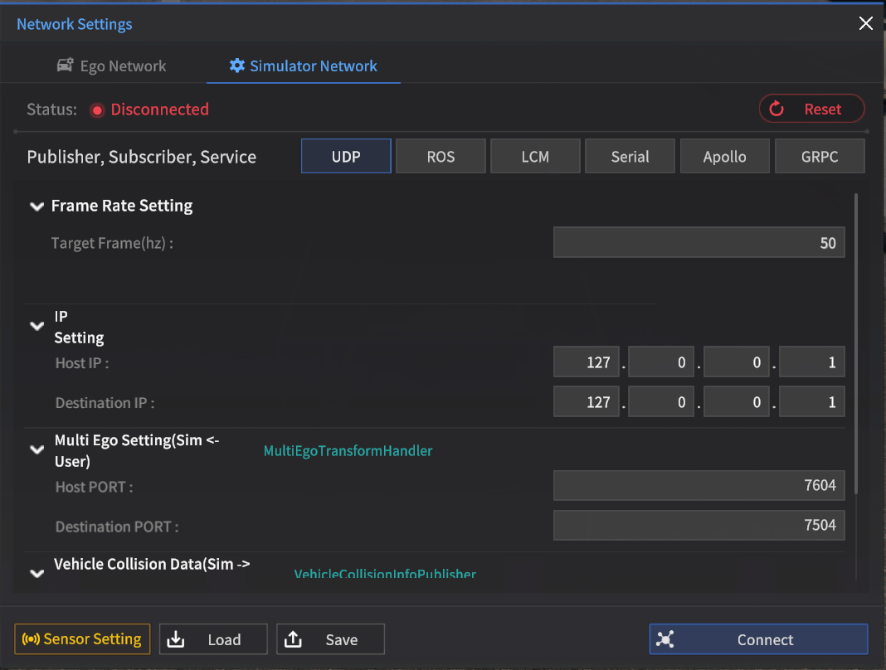The image size is (886, 670).
Task: Click the Sensor Setting signal icon
Action: click(x=31, y=639)
